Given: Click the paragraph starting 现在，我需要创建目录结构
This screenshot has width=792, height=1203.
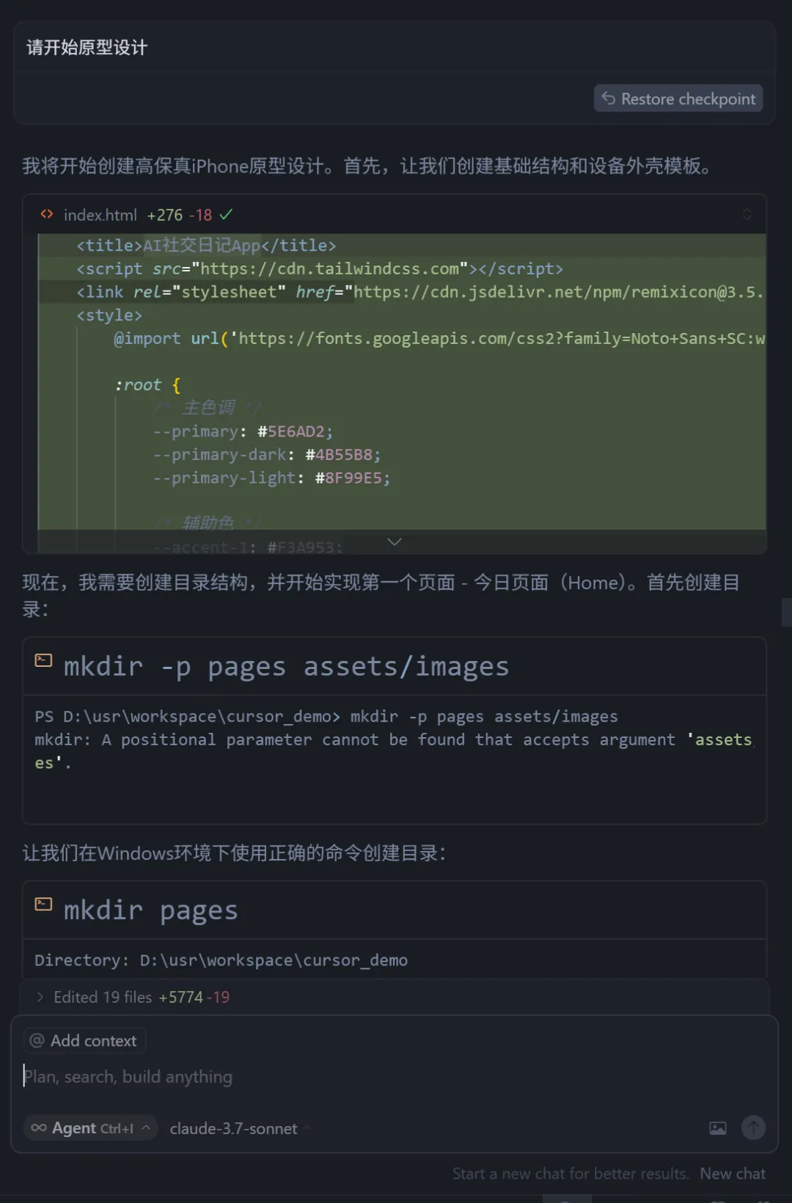Looking at the screenshot, I should pyautogui.click(x=381, y=596).
